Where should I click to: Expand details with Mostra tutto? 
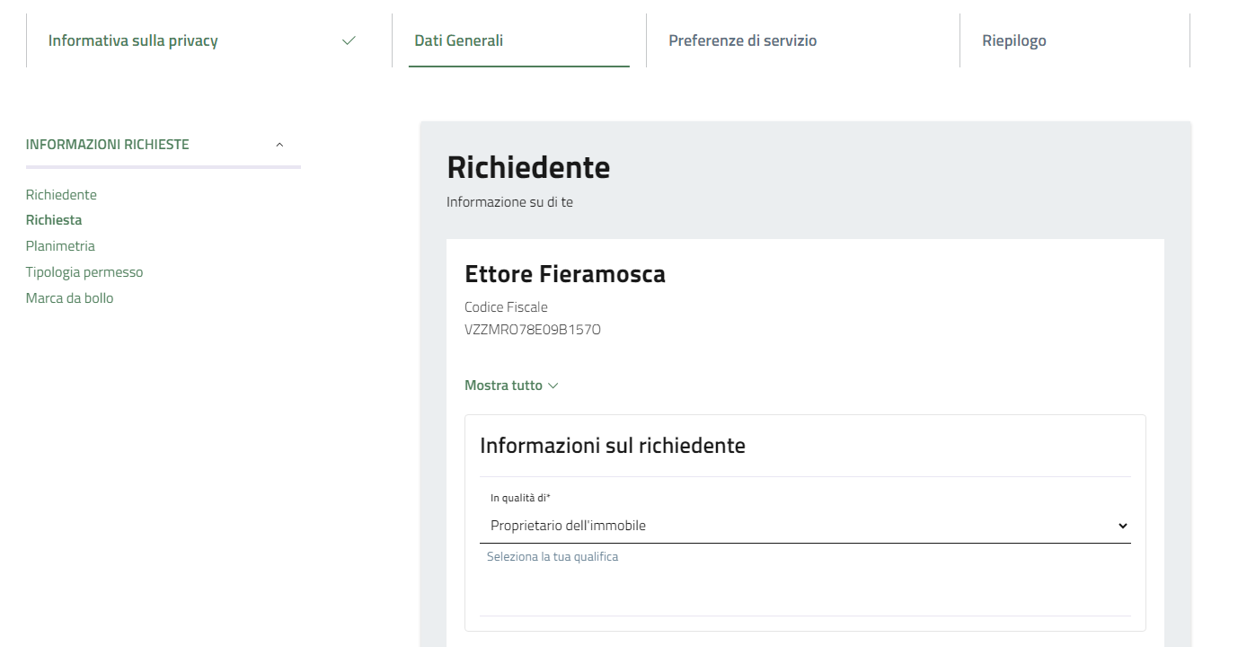(x=503, y=386)
